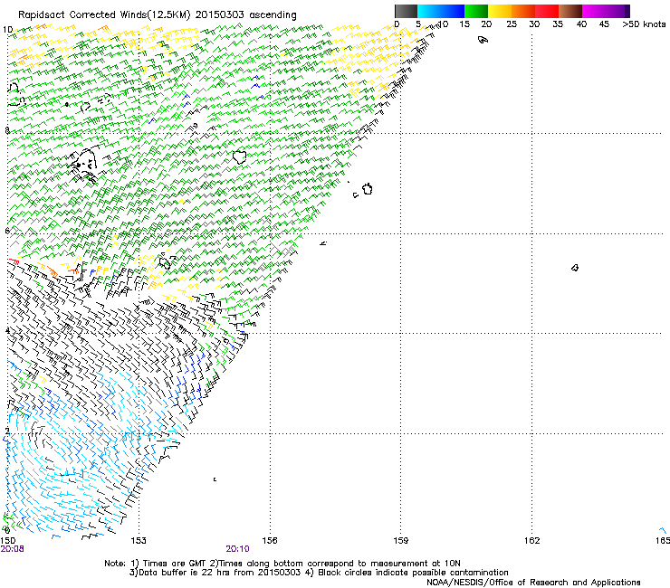Click the Rapidscat Corrected Winds title text
The image size is (670, 588).
tap(158, 15)
